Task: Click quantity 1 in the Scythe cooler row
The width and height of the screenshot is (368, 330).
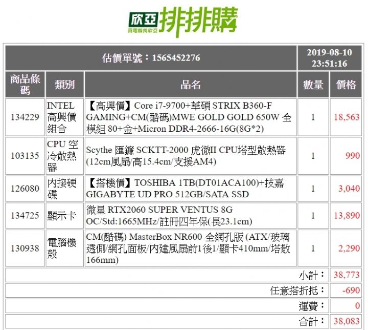Action: [x=313, y=156]
